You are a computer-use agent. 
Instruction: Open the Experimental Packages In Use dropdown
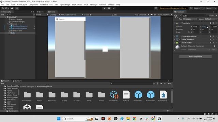[173, 8]
